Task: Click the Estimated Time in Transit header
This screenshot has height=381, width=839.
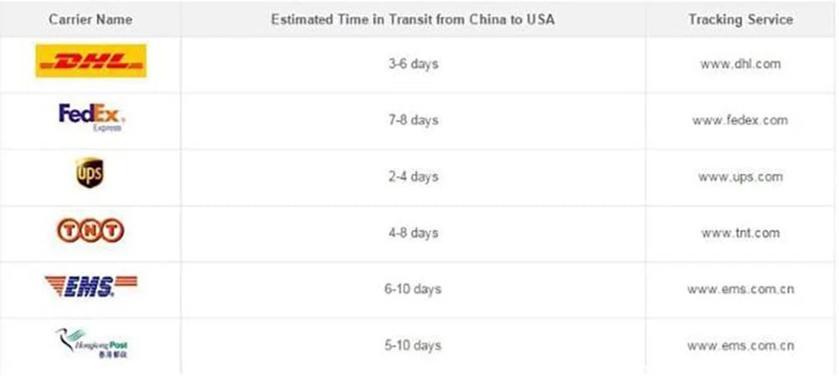Action: pos(413,18)
